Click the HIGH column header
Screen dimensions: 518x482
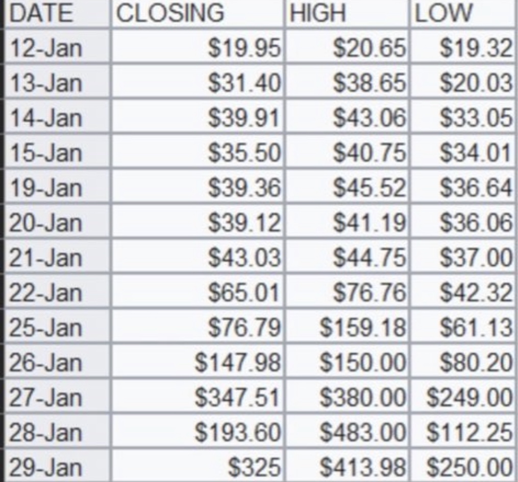316,14
